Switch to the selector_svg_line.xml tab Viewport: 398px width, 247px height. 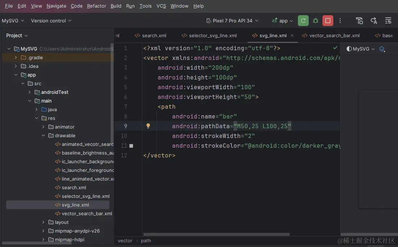click(x=209, y=35)
